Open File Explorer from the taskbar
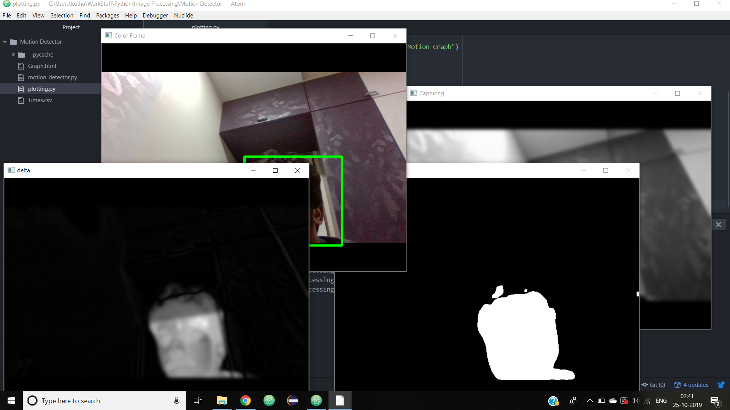The height and width of the screenshot is (410, 730). pos(222,401)
